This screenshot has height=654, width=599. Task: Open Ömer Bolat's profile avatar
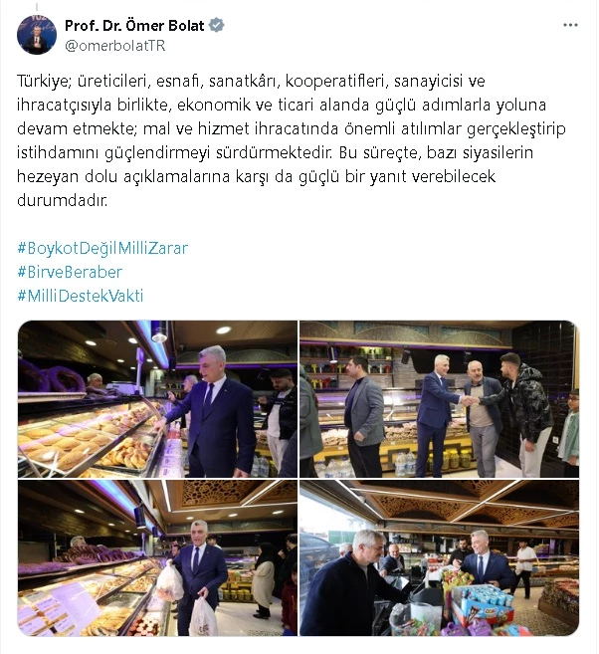click(37, 35)
